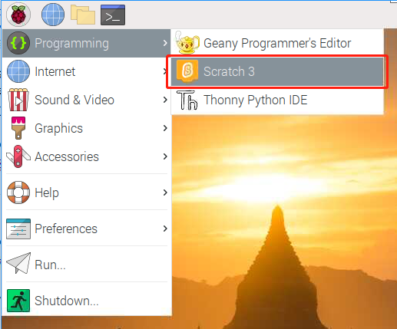Open the Accessories menu category

tap(87, 156)
